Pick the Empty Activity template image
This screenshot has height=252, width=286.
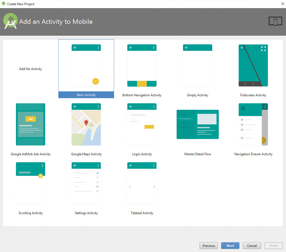(x=198, y=65)
